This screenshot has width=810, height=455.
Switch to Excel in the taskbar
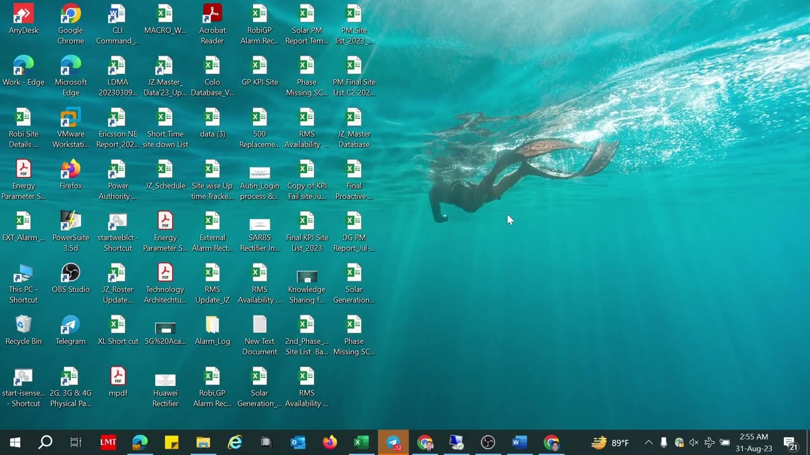pos(361,442)
